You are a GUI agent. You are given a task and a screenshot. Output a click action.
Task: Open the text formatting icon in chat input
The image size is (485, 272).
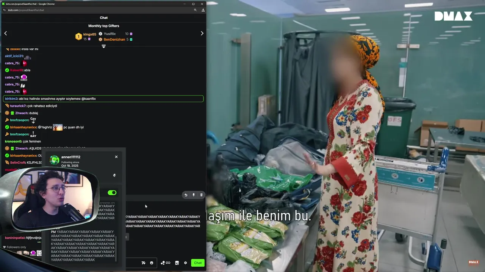(x=143, y=263)
